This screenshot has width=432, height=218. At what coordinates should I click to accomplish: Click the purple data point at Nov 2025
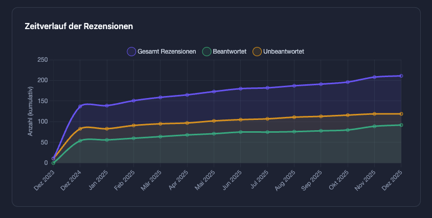point(374,77)
